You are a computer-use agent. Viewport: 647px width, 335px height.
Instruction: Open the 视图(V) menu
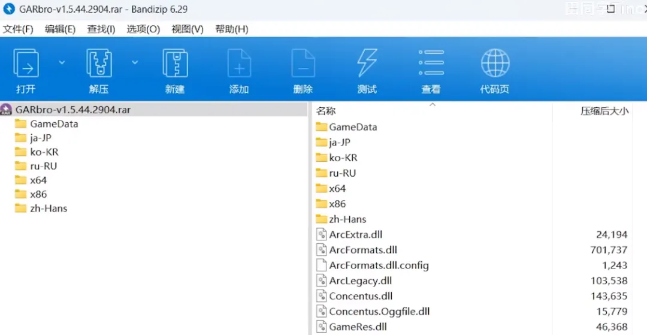pos(188,29)
